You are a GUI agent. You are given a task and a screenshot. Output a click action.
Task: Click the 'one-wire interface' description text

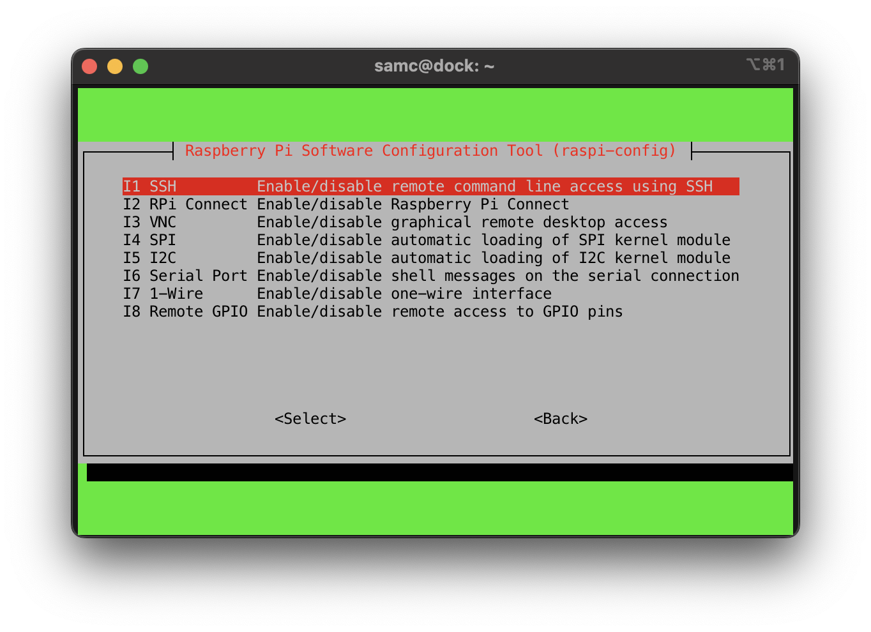471,294
